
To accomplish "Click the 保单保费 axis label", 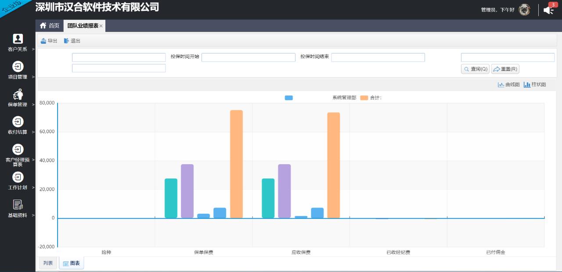I will point(204,252).
